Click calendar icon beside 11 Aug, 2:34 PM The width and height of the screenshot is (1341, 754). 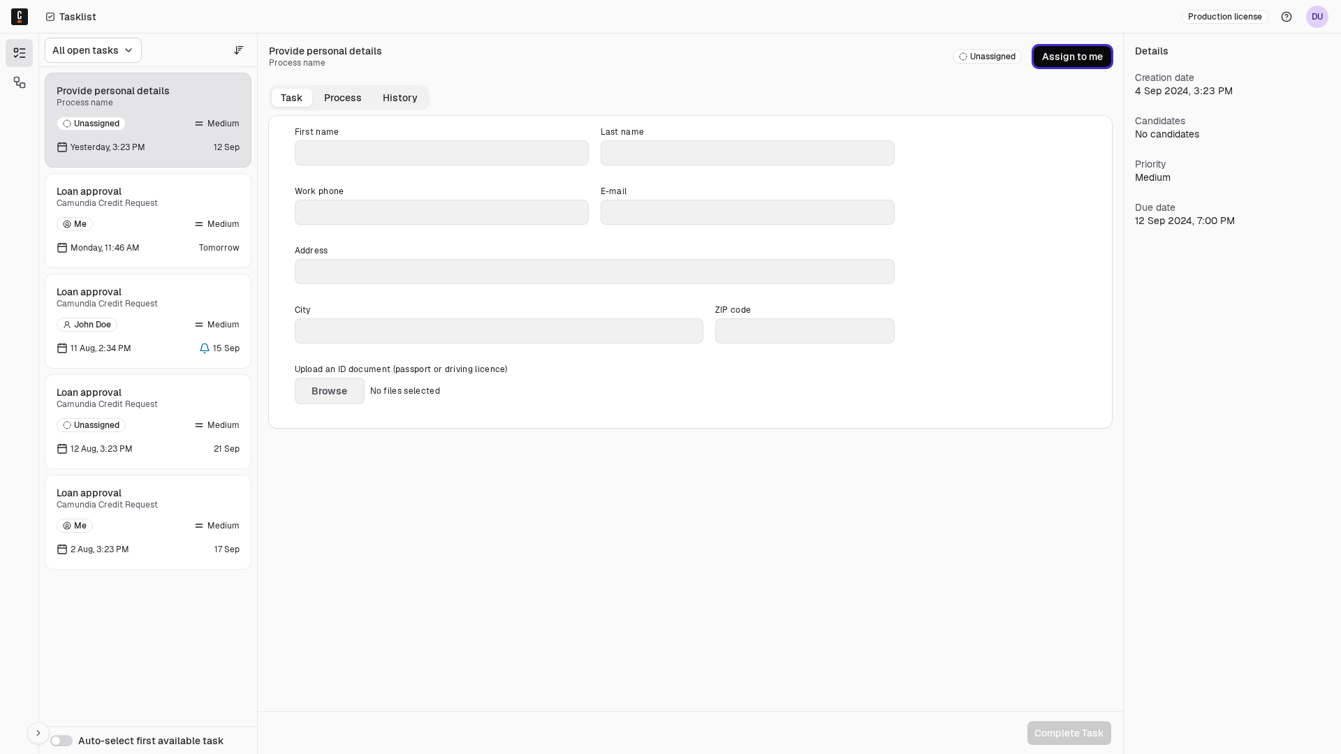(62, 348)
